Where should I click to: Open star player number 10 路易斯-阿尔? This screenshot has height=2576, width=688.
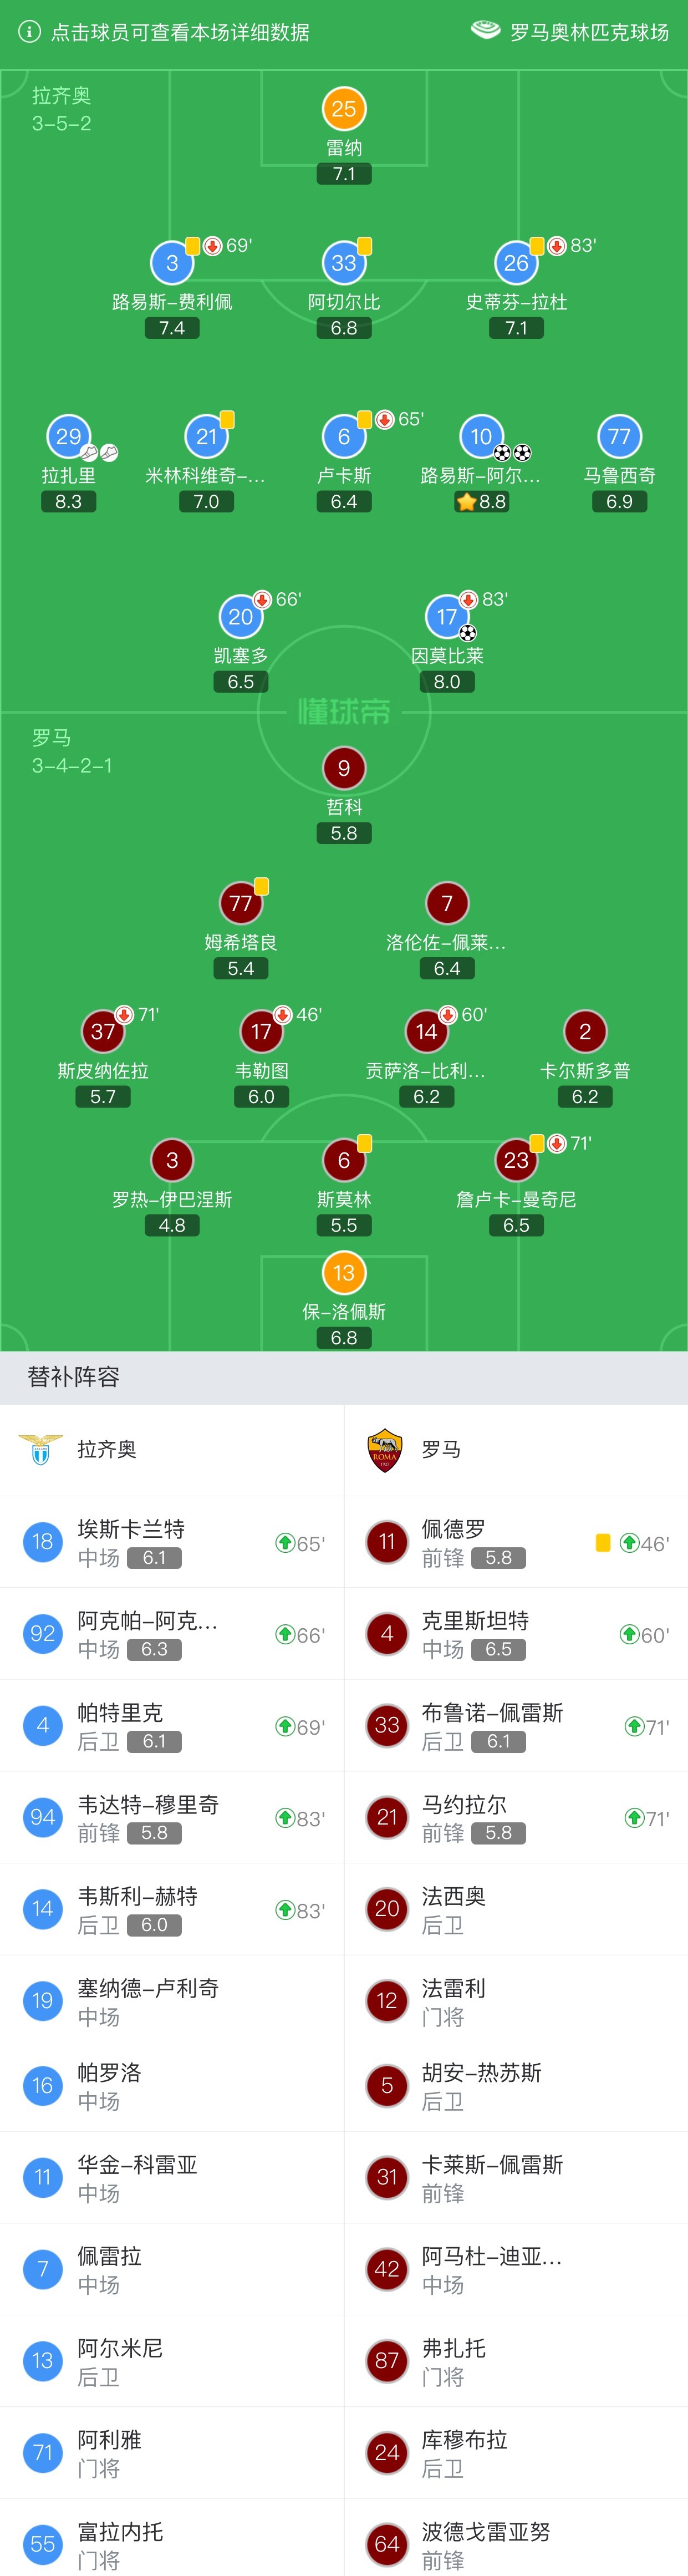[x=481, y=464]
